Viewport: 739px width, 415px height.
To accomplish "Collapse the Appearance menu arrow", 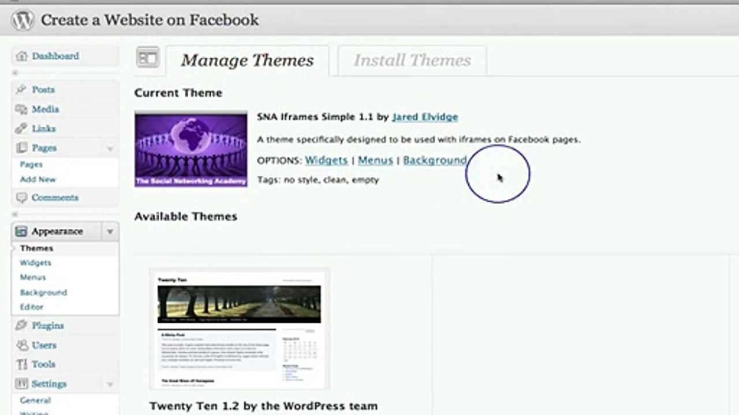I will pos(110,232).
